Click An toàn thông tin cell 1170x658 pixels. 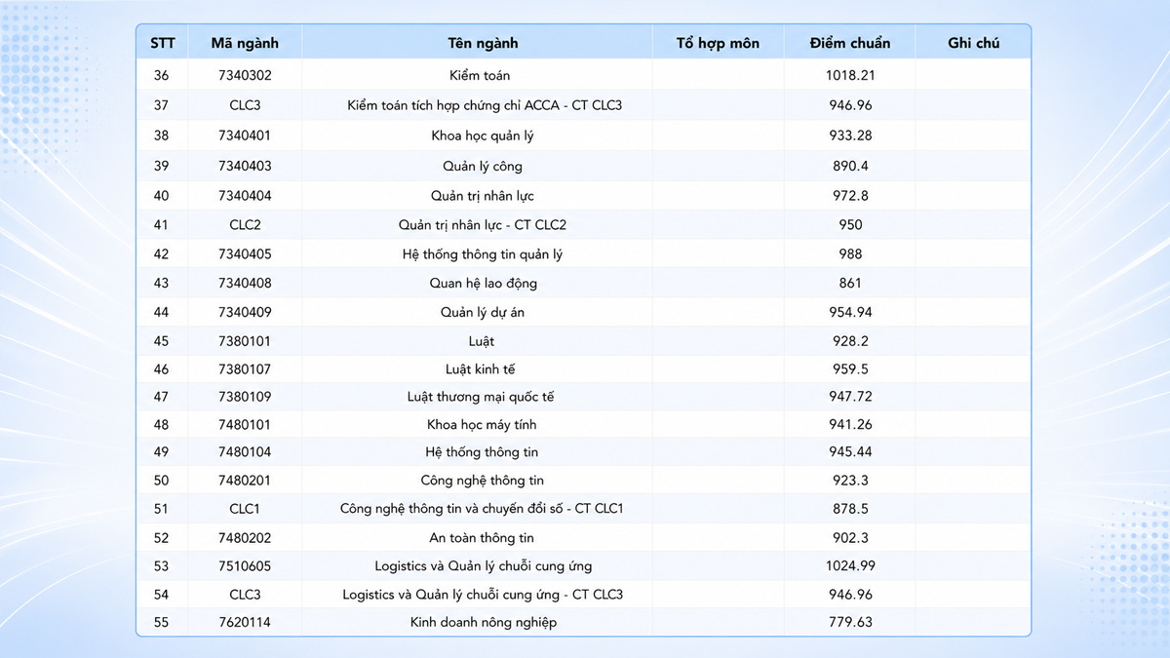click(482, 538)
